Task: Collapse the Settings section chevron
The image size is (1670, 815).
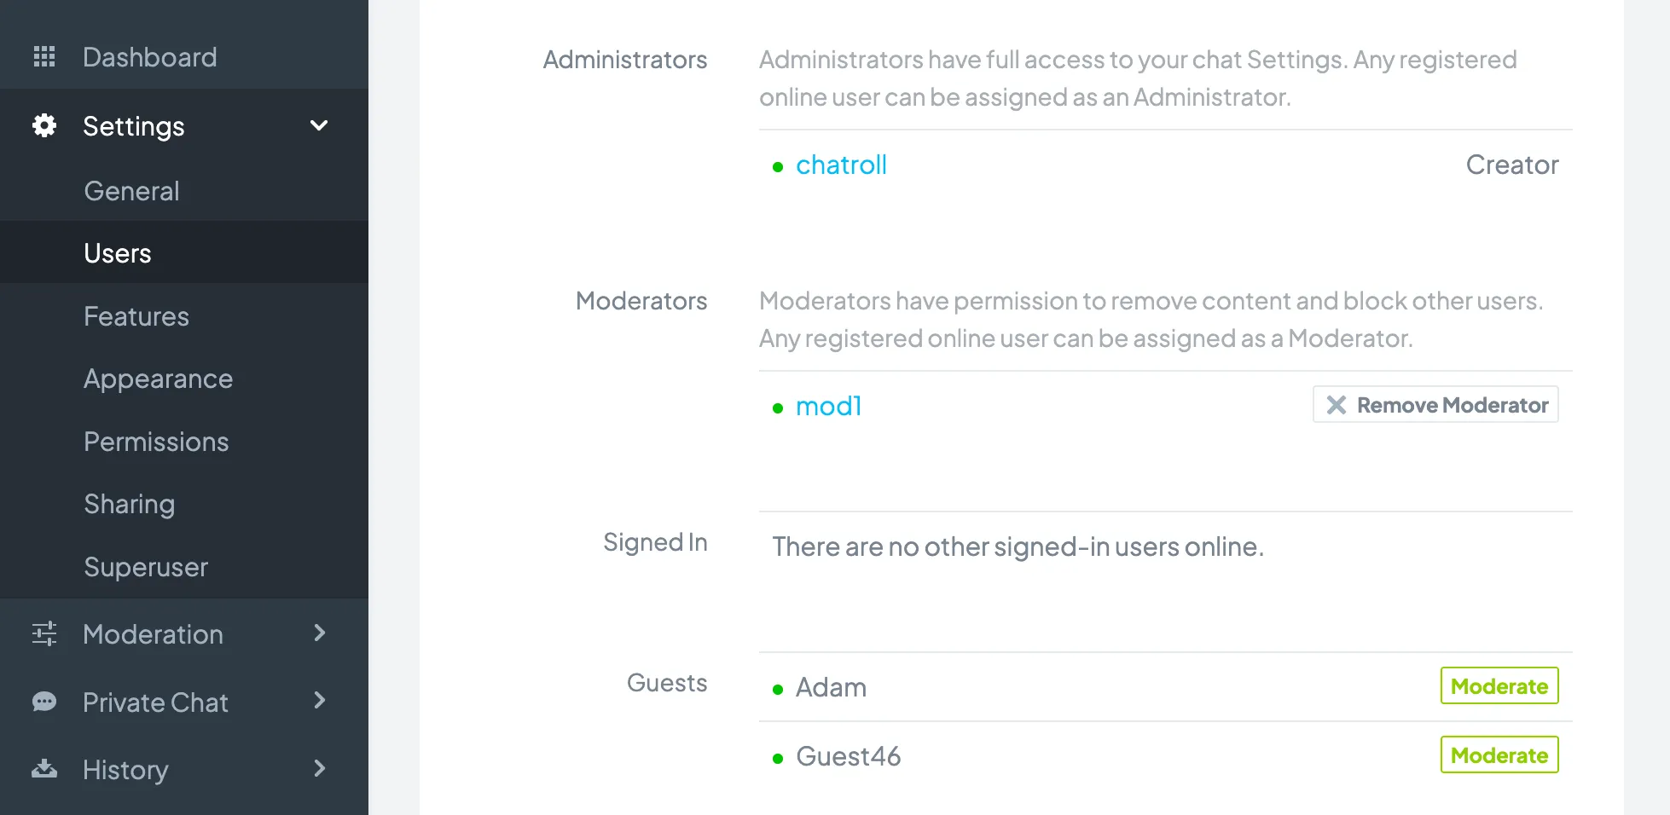Action: [319, 125]
